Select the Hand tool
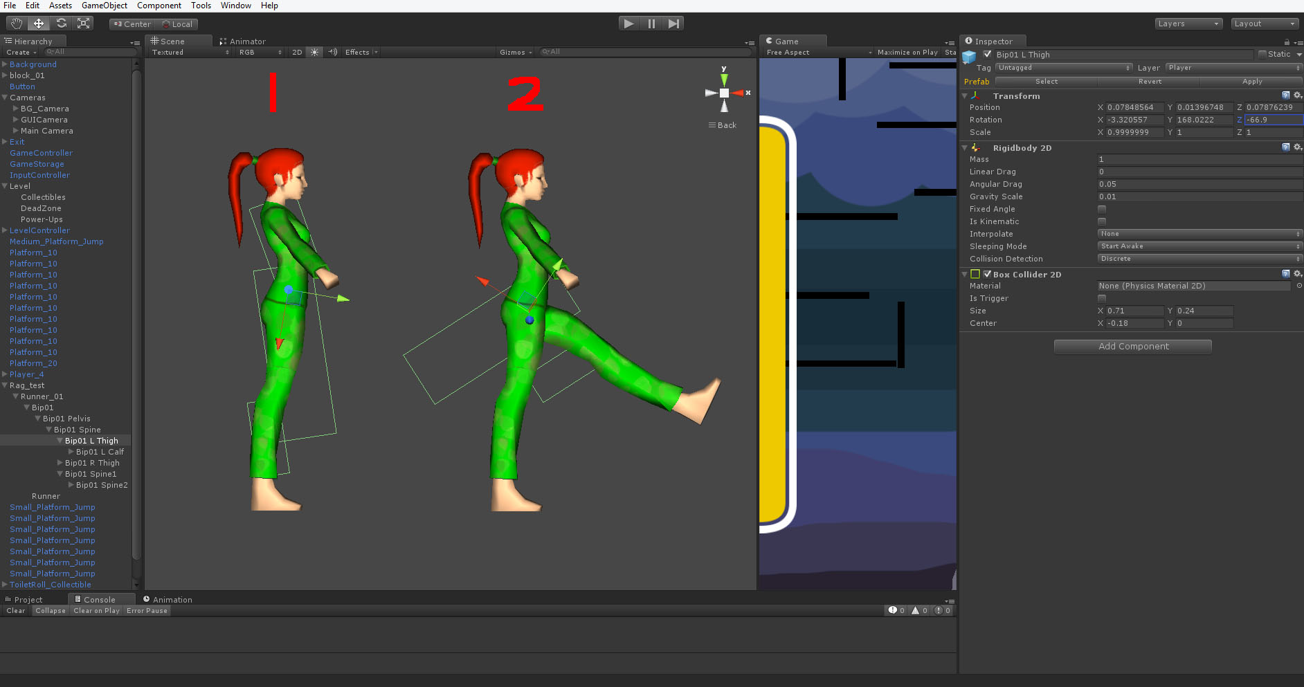 pyautogui.click(x=17, y=24)
